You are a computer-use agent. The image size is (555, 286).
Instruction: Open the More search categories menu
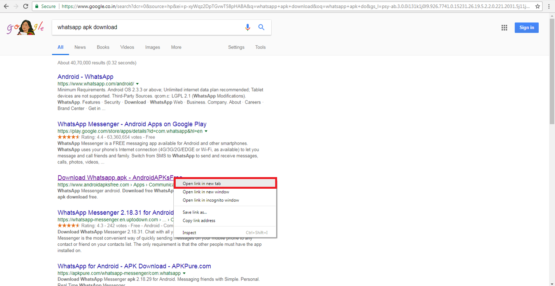pos(176,47)
